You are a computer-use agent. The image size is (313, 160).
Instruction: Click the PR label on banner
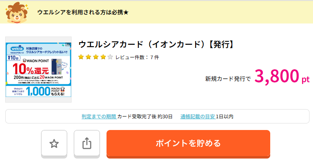coord(68,44)
